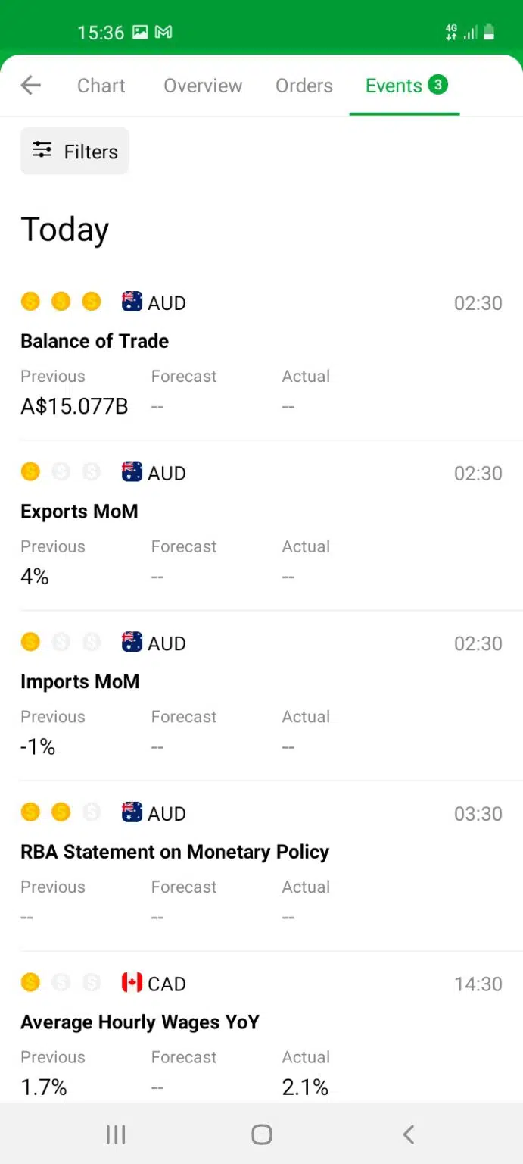Open the Filters button

pyautogui.click(x=74, y=151)
